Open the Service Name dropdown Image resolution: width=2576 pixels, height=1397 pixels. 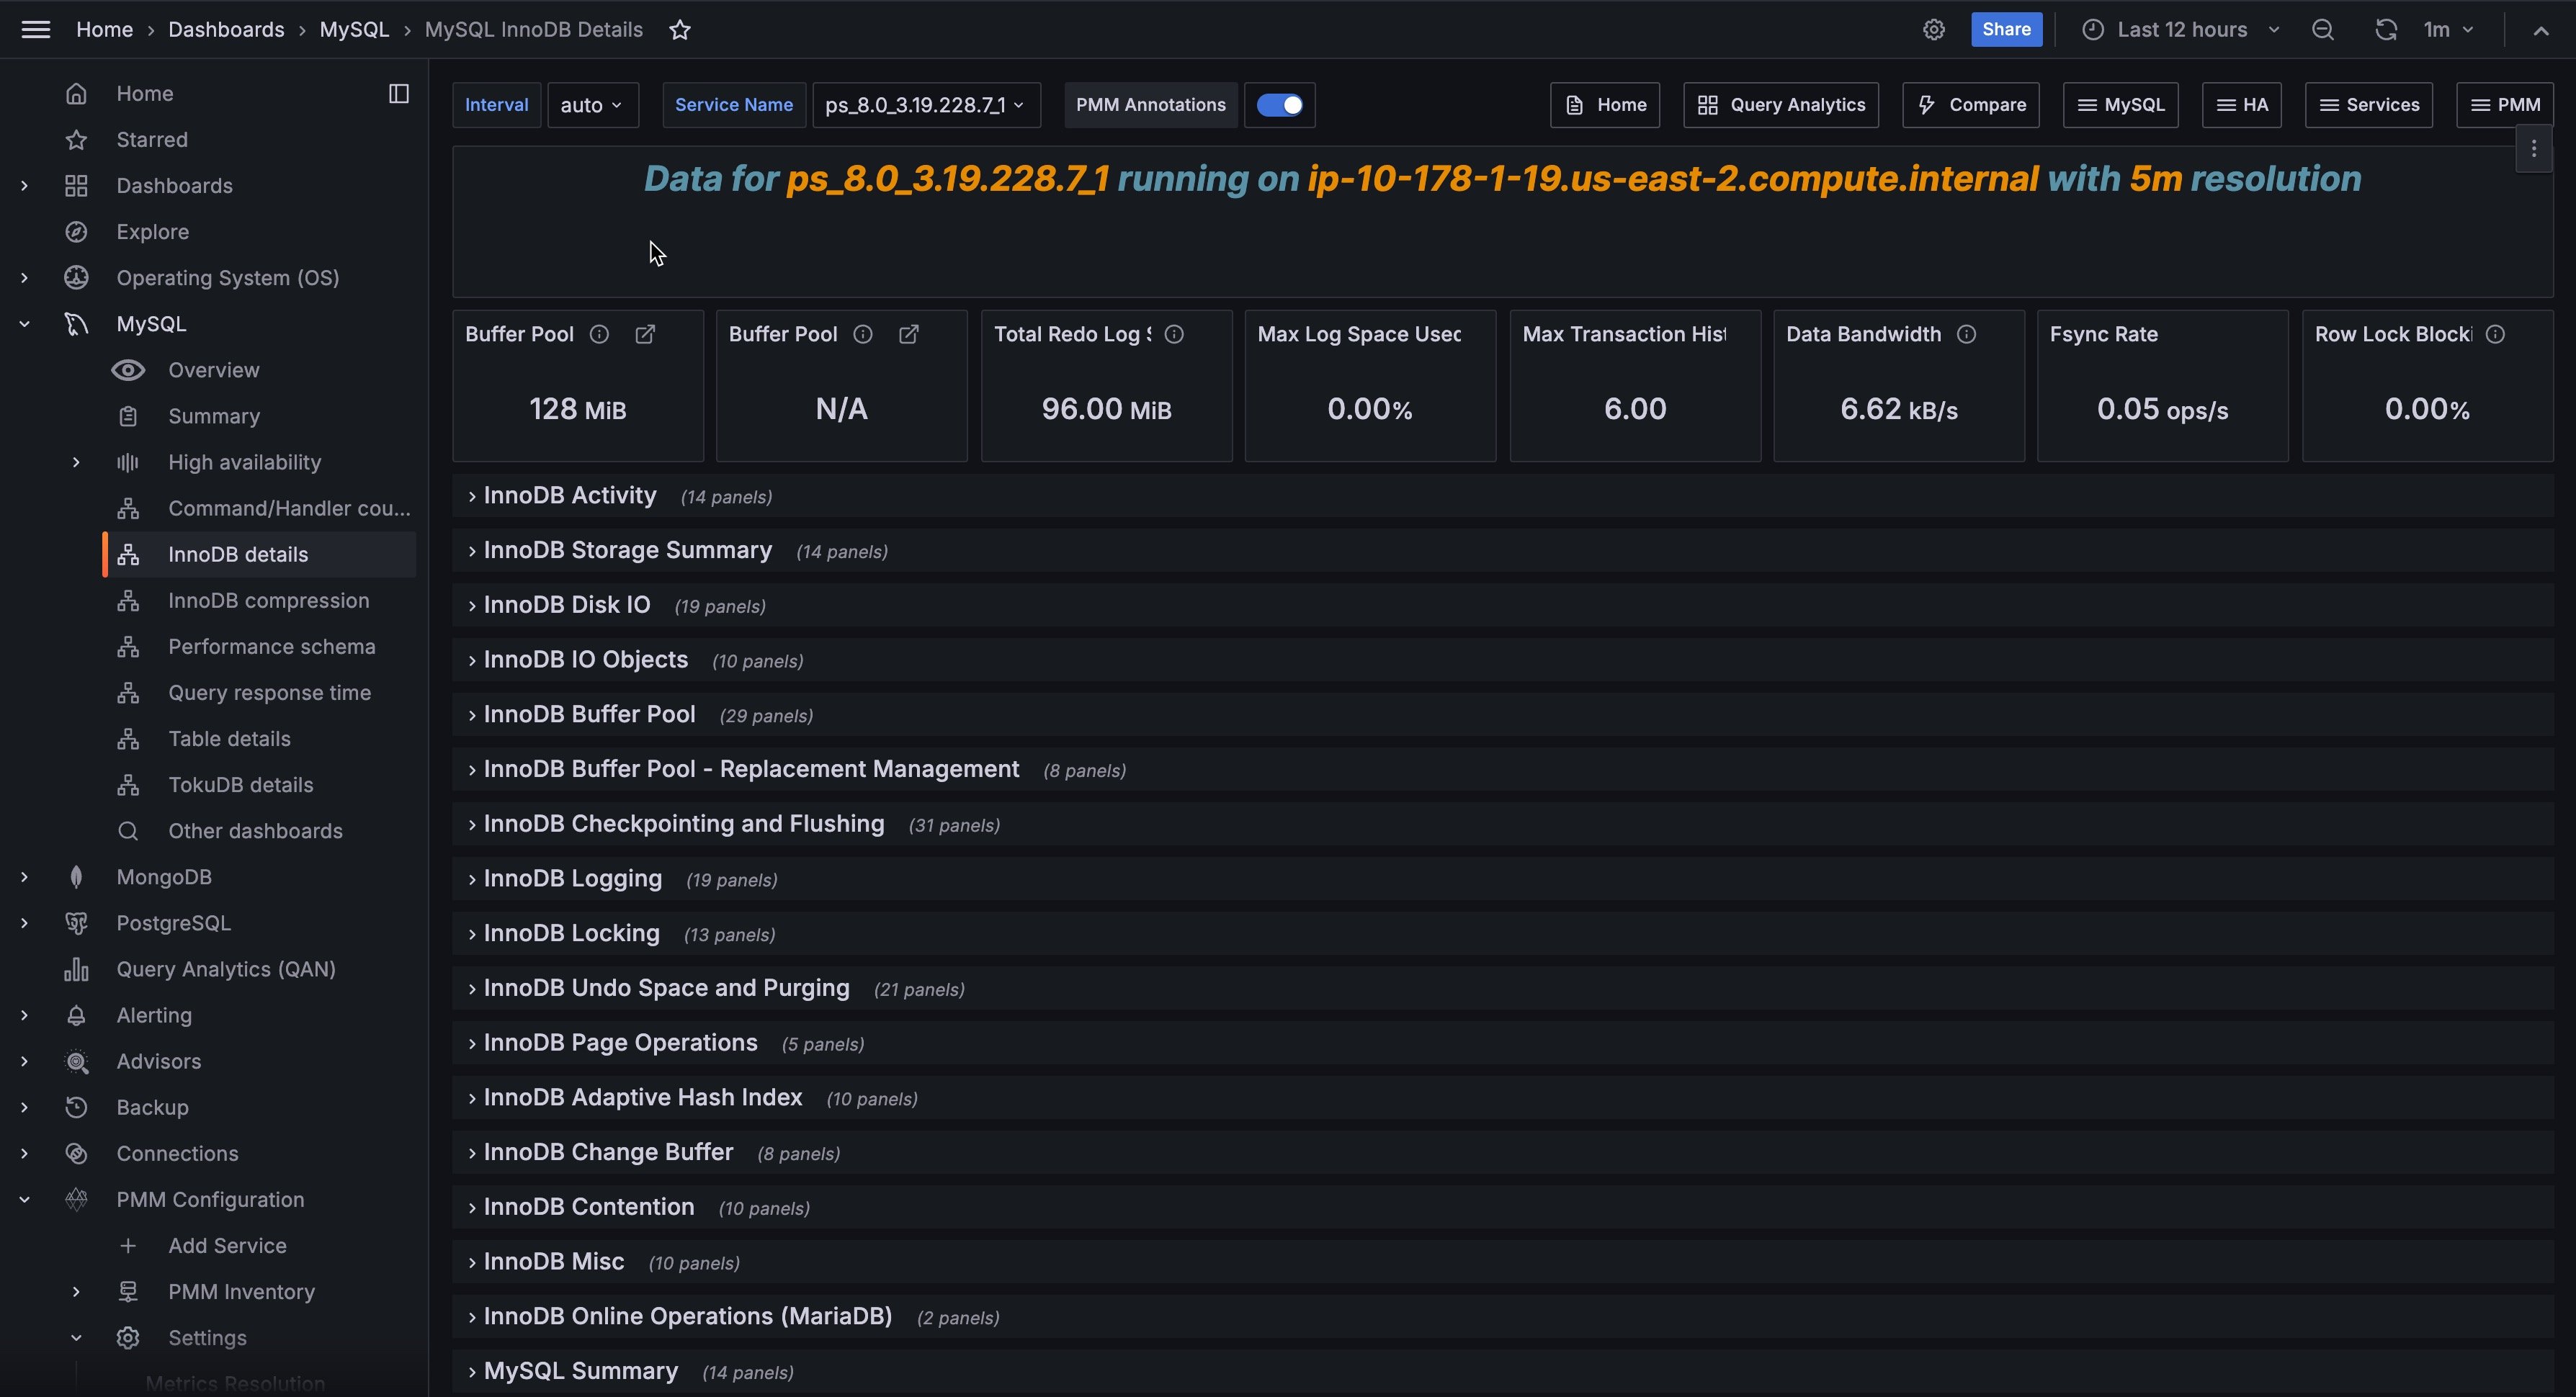tap(925, 105)
